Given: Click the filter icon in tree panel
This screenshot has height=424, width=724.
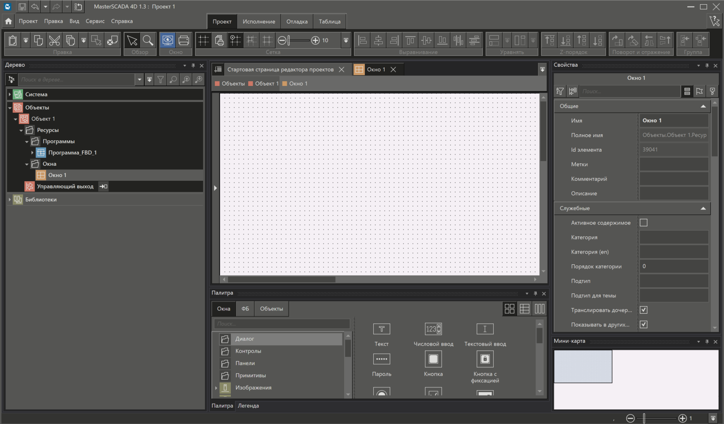Looking at the screenshot, I should 161,80.
